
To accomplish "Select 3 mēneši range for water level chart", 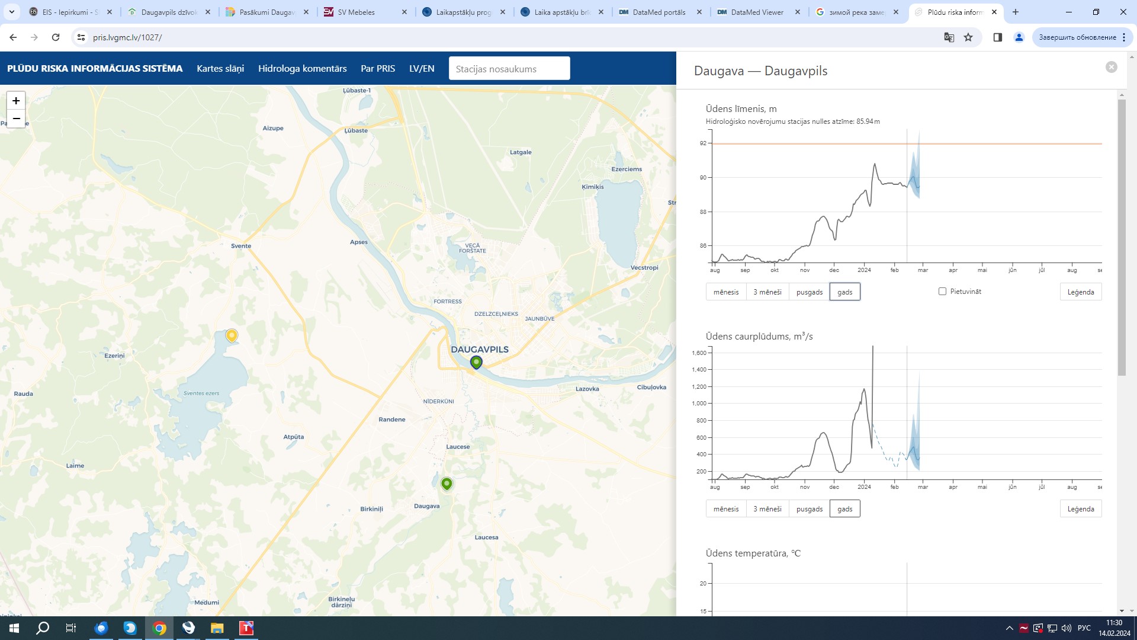I will pos(767,292).
